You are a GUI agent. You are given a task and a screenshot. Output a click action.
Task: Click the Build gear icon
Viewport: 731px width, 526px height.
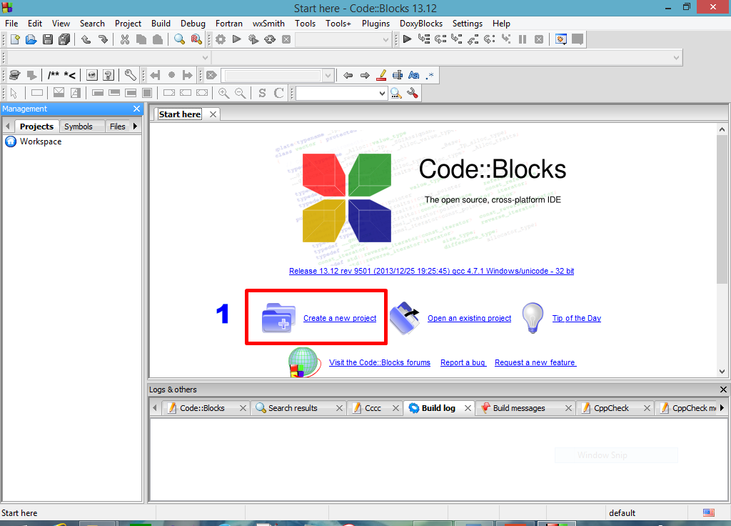(x=221, y=40)
